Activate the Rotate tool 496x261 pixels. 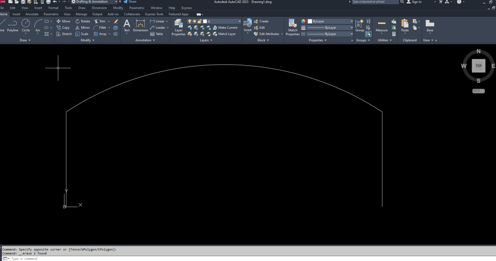[x=83, y=21]
